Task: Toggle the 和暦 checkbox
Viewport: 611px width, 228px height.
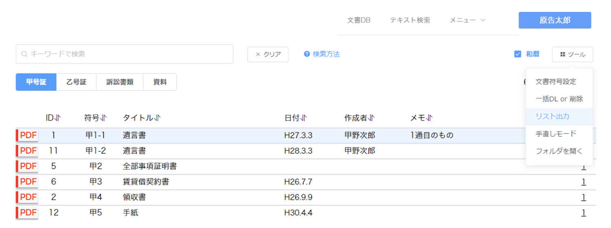Action: (518, 54)
